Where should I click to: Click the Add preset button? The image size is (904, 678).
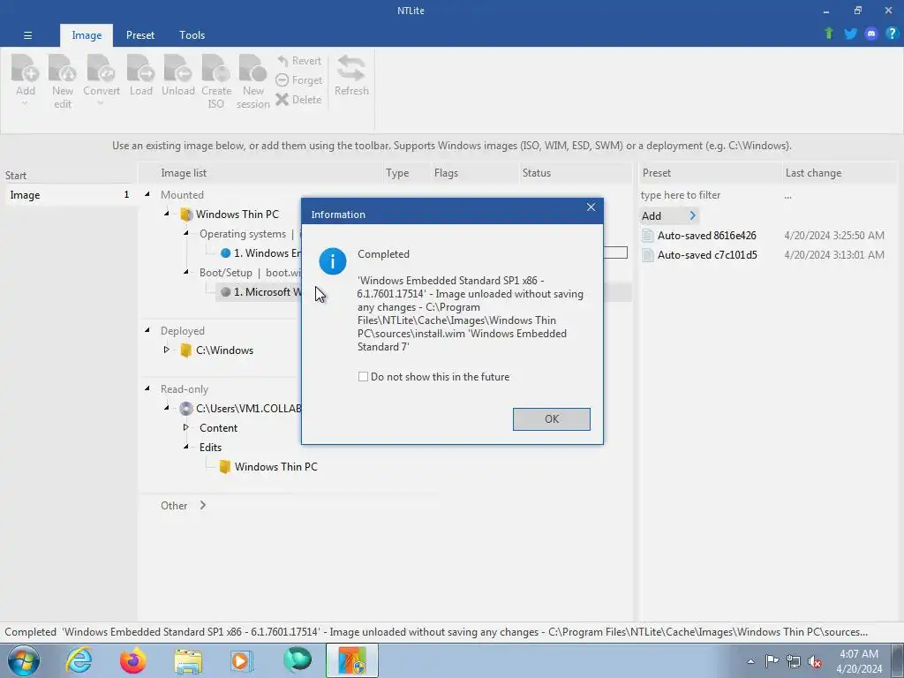pyautogui.click(x=669, y=215)
